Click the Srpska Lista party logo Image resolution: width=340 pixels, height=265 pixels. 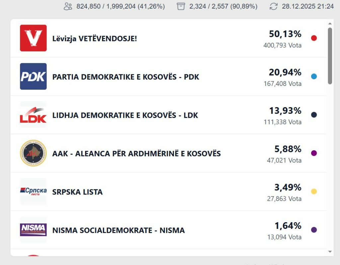pyautogui.click(x=33, y=191)
